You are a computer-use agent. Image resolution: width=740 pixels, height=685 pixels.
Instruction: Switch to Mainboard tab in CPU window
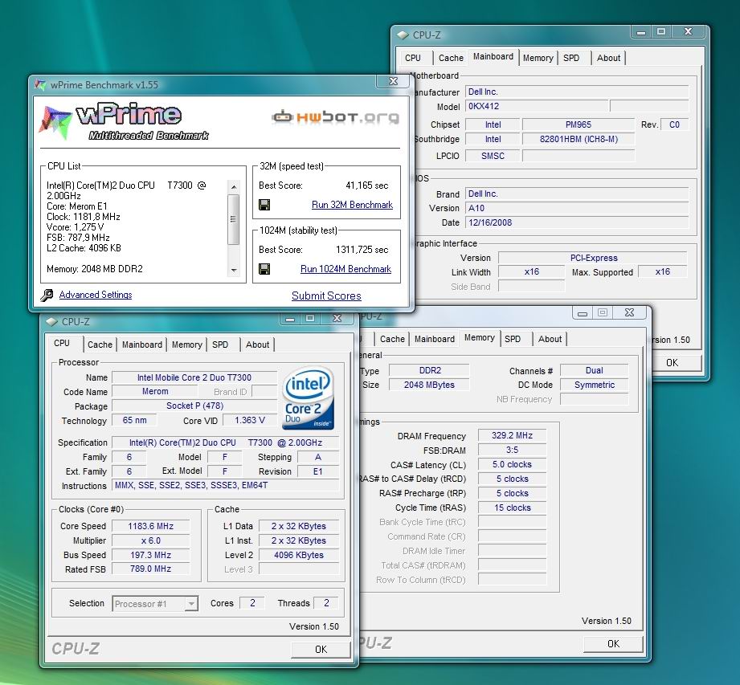tap(142, 345)
